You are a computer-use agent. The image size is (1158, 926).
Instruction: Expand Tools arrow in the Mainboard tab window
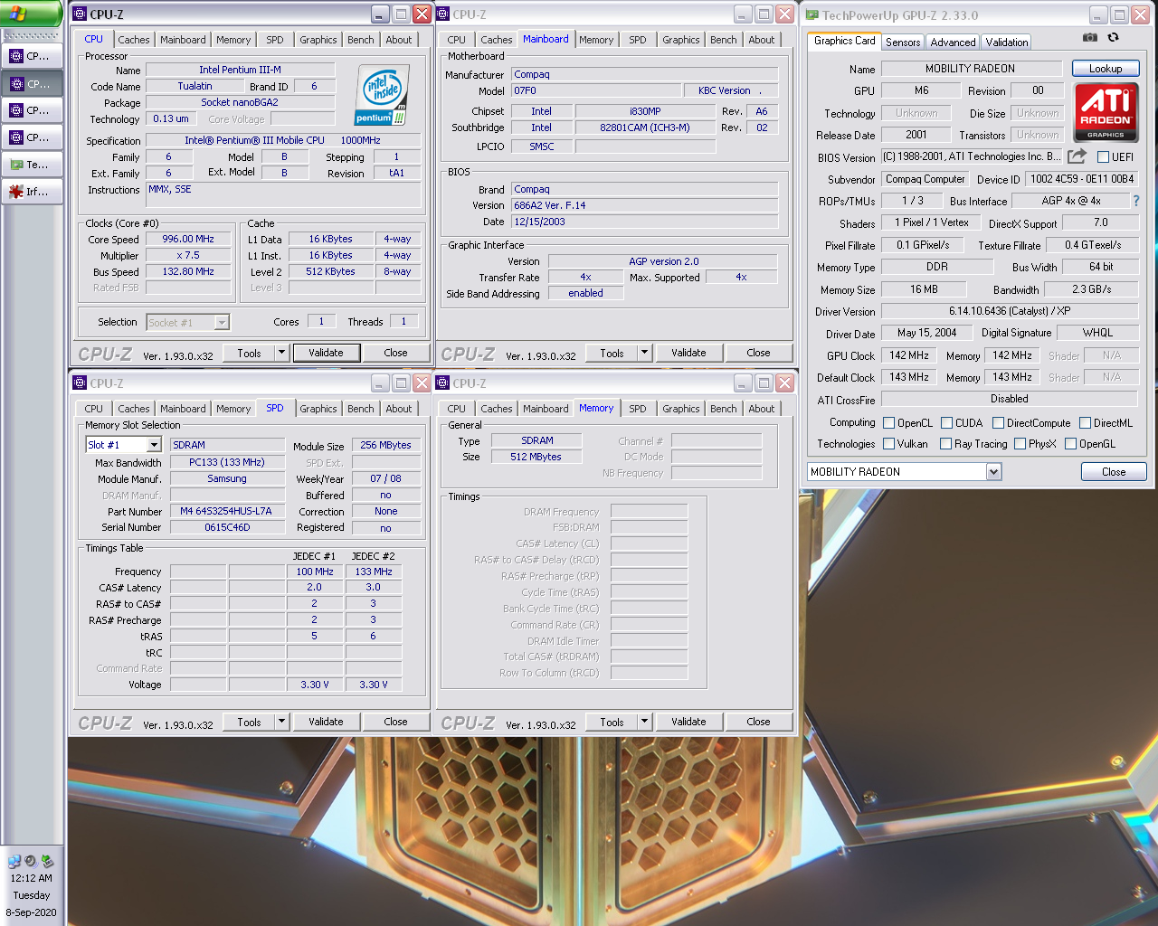[645, 353]
